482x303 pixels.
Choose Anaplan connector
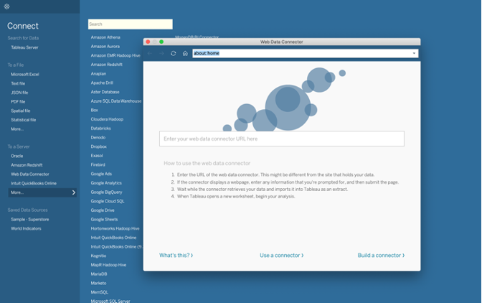(x=98, y=73)
